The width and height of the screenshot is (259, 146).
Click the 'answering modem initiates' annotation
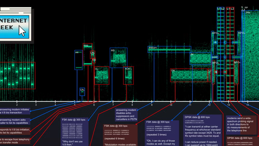pos(14,111)
